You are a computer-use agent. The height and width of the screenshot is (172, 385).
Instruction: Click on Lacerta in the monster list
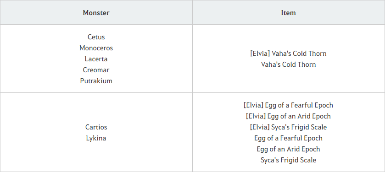(96, 59)
